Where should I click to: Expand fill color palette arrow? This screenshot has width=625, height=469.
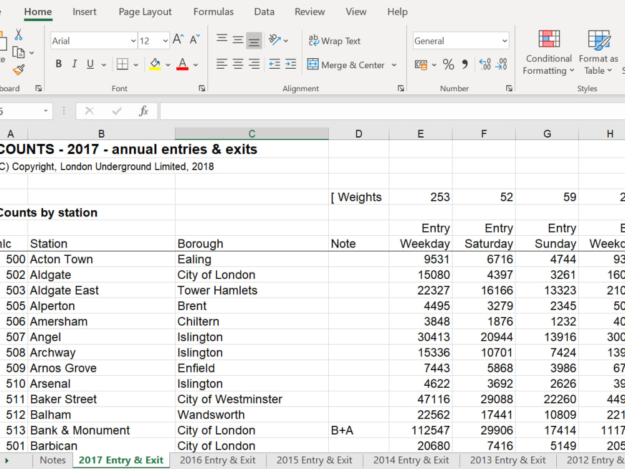coord(167,64)
